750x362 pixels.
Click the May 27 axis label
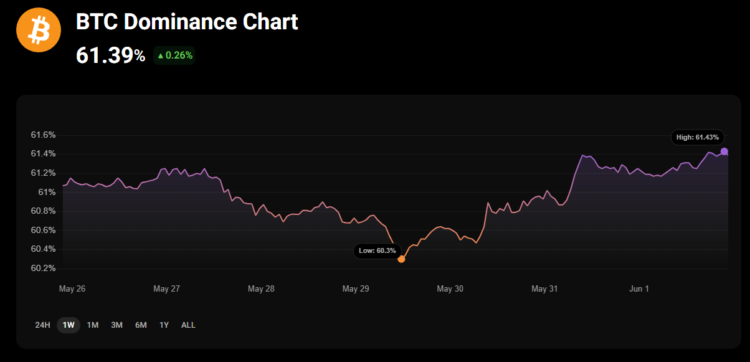(x=166, y=289)
